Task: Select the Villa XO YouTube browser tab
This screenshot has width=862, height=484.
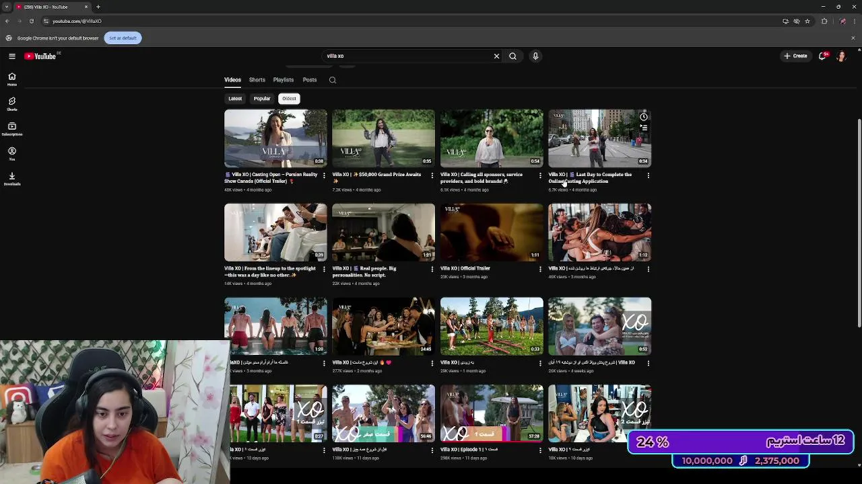Action: pos(53,7)
